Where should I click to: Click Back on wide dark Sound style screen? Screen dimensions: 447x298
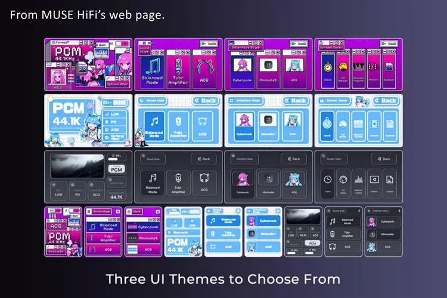(x=204, y=159)
